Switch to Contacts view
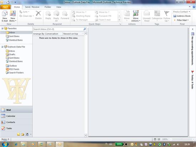 click(x=16, y=122)
